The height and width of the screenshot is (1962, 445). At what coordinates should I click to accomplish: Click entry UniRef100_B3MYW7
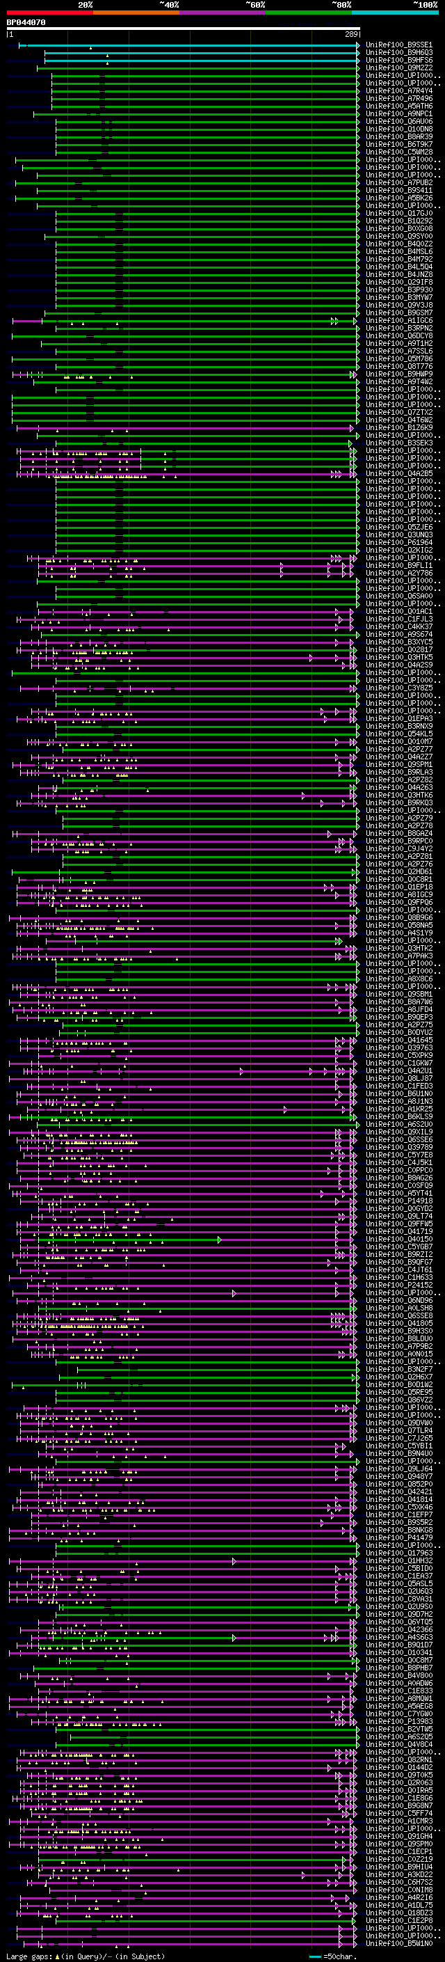(399, 297)
